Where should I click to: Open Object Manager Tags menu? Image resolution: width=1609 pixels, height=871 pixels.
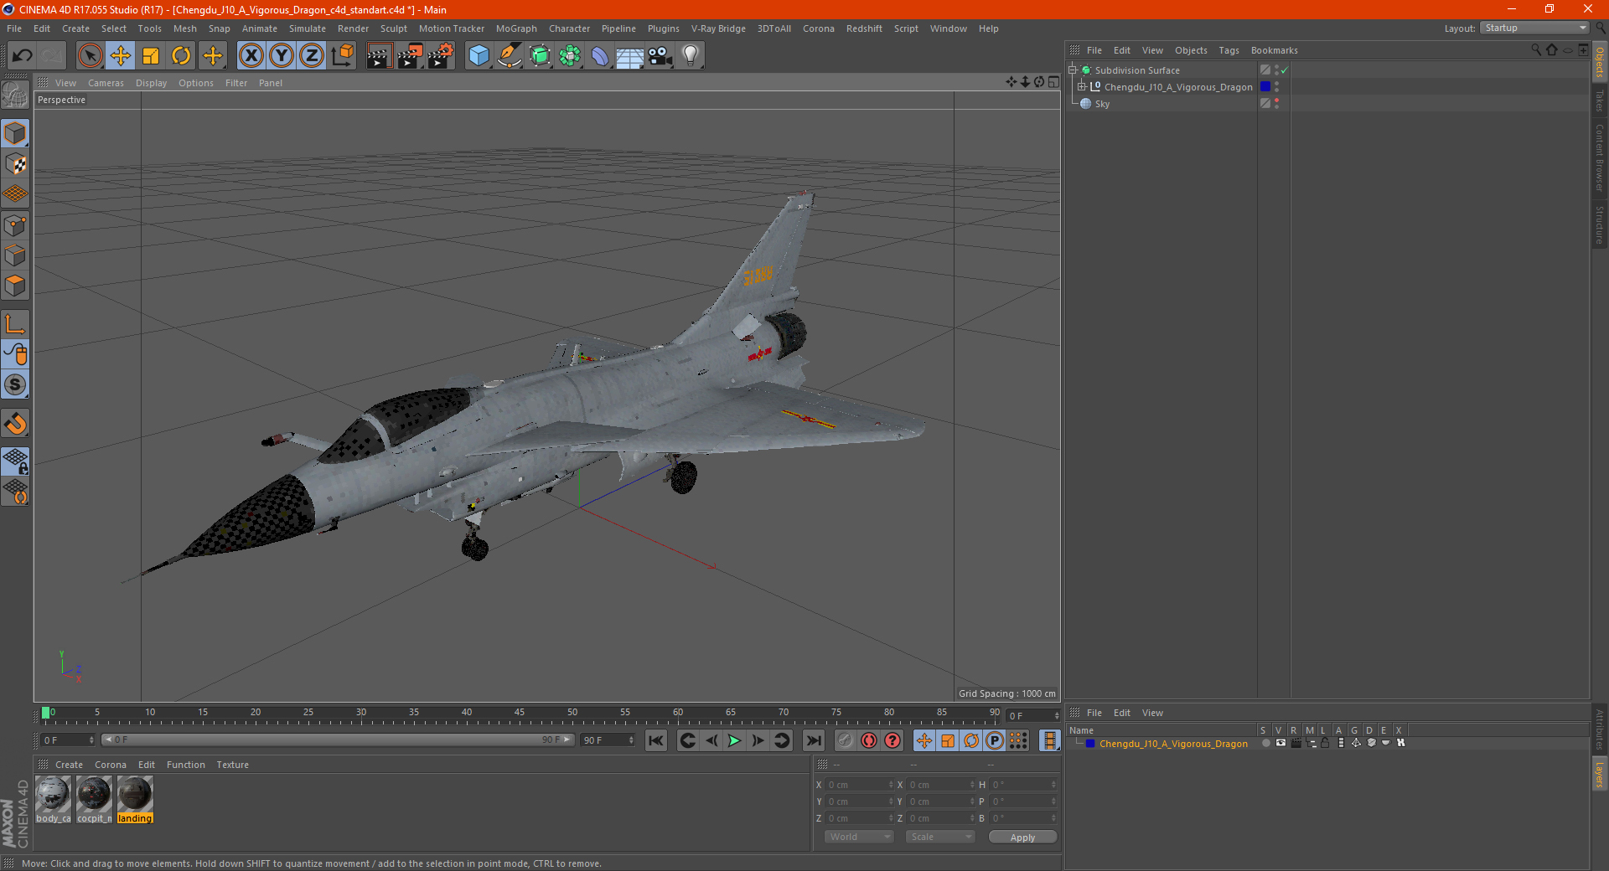[1229, 50]
